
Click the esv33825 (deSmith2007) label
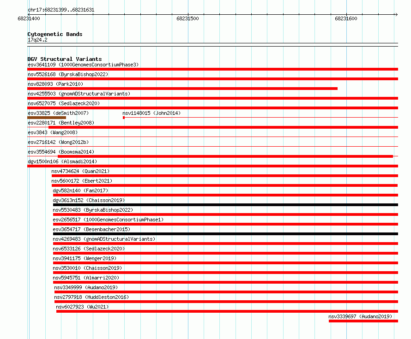pyautogui.click(x=58, y=113)
